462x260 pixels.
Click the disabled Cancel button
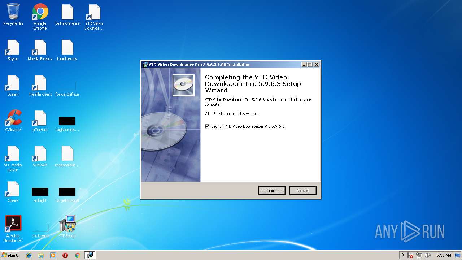click(303, 190)
